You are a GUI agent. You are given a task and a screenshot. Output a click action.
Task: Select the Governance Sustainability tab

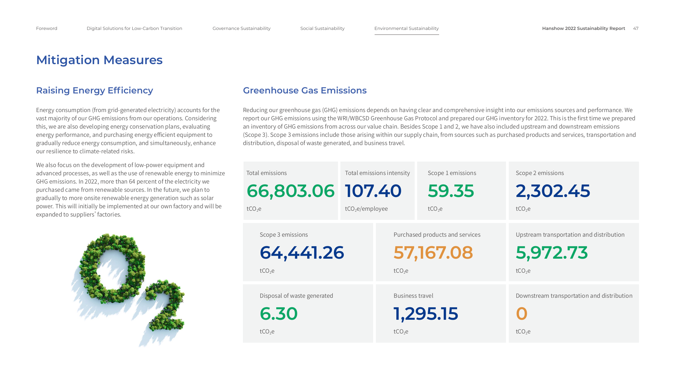tap(241, 28)
